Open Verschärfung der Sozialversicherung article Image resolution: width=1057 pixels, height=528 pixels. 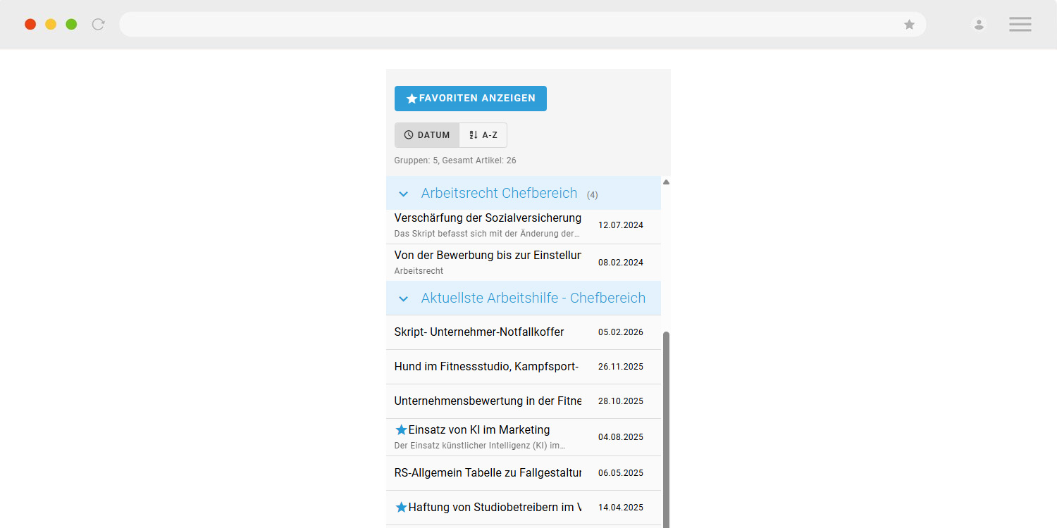point(524,227)
